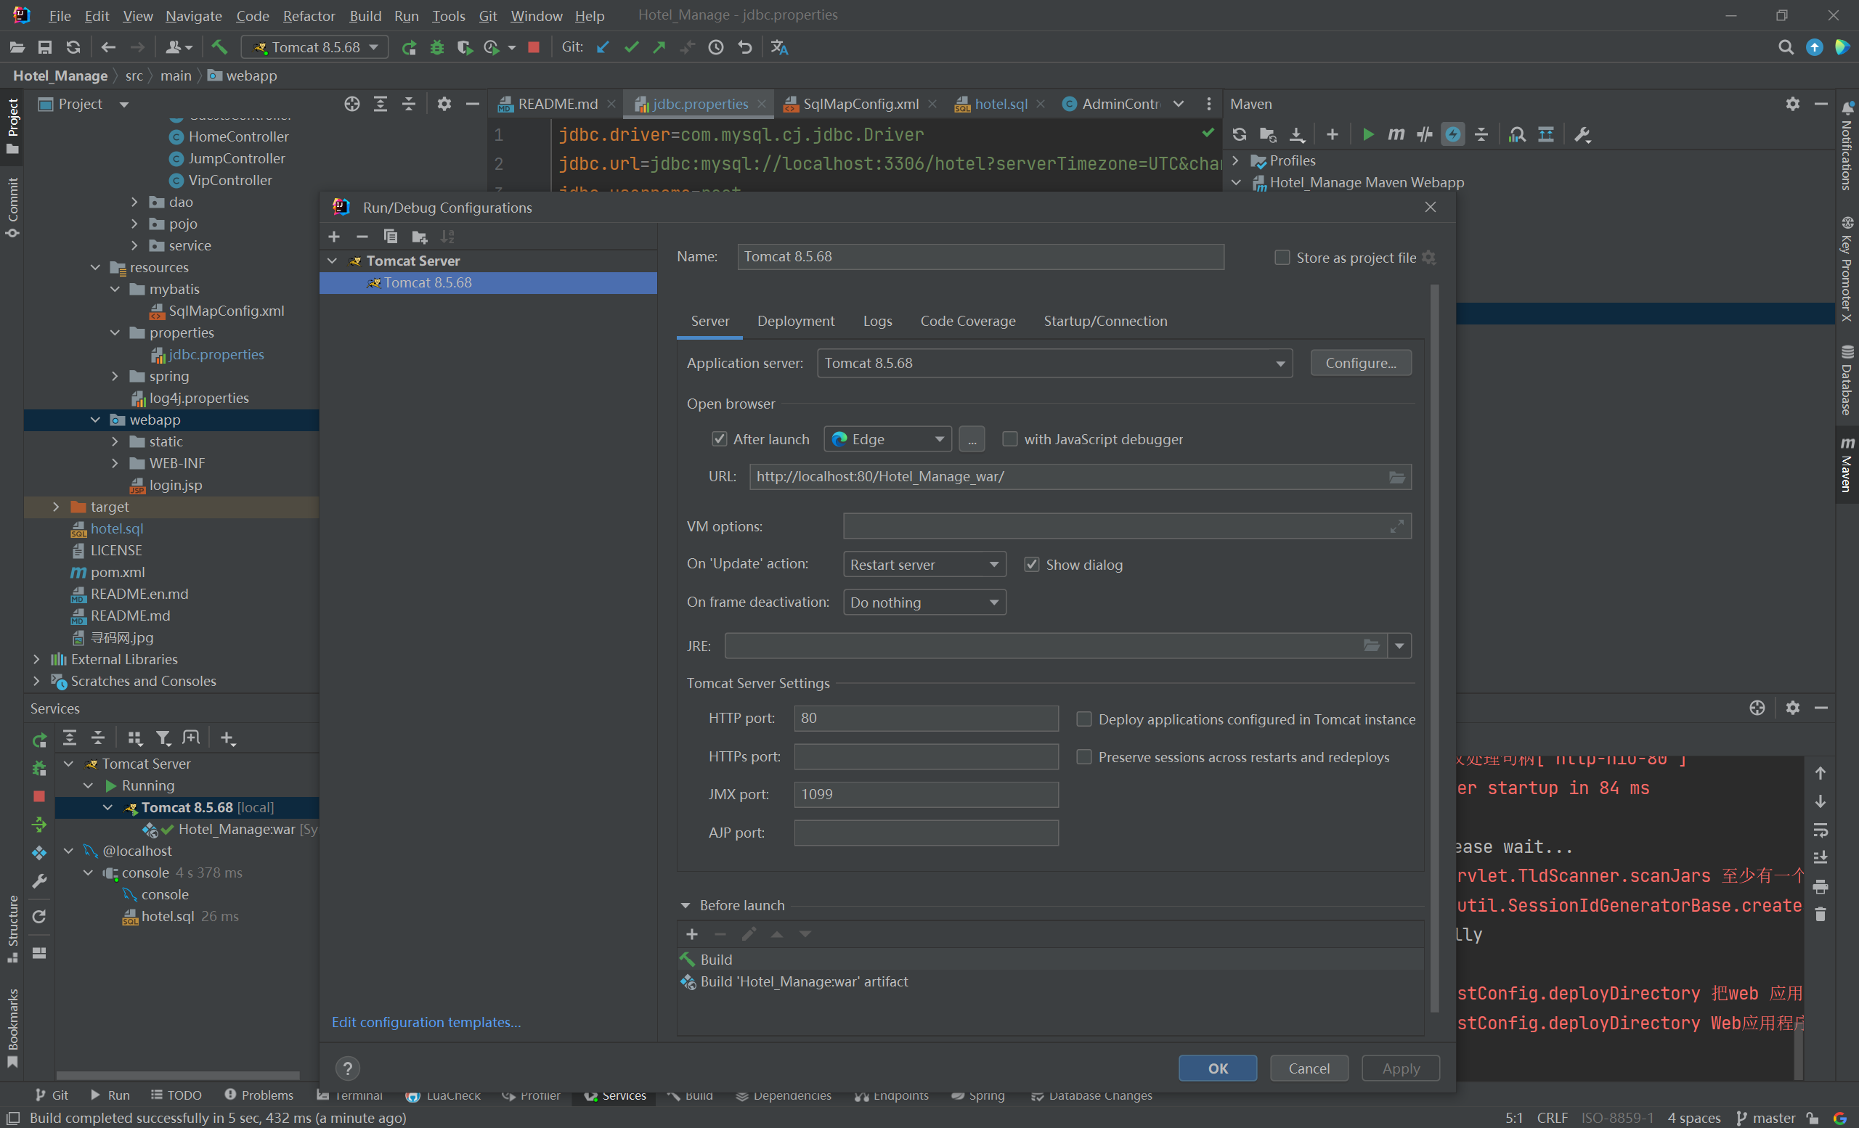The width and height of the screenshot is (1859, 1128).
Task: Open the help question mark in dialog
Action: point(347,1068)
